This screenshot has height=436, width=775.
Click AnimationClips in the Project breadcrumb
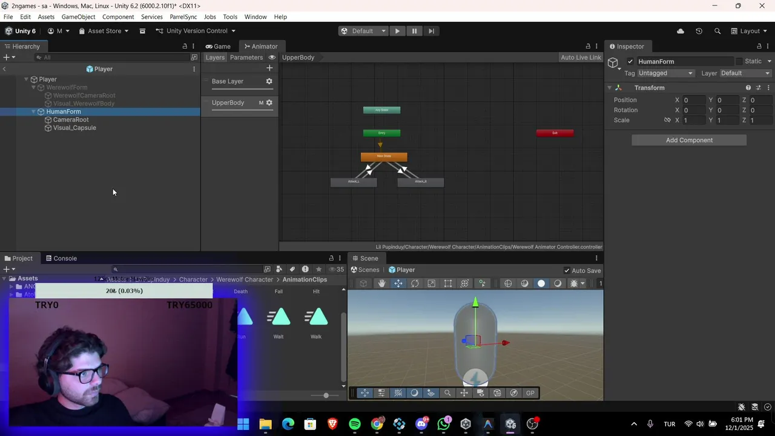click(305, 279)
